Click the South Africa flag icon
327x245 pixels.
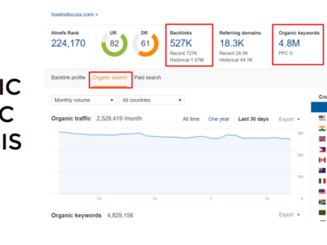(x=322, y=202)
